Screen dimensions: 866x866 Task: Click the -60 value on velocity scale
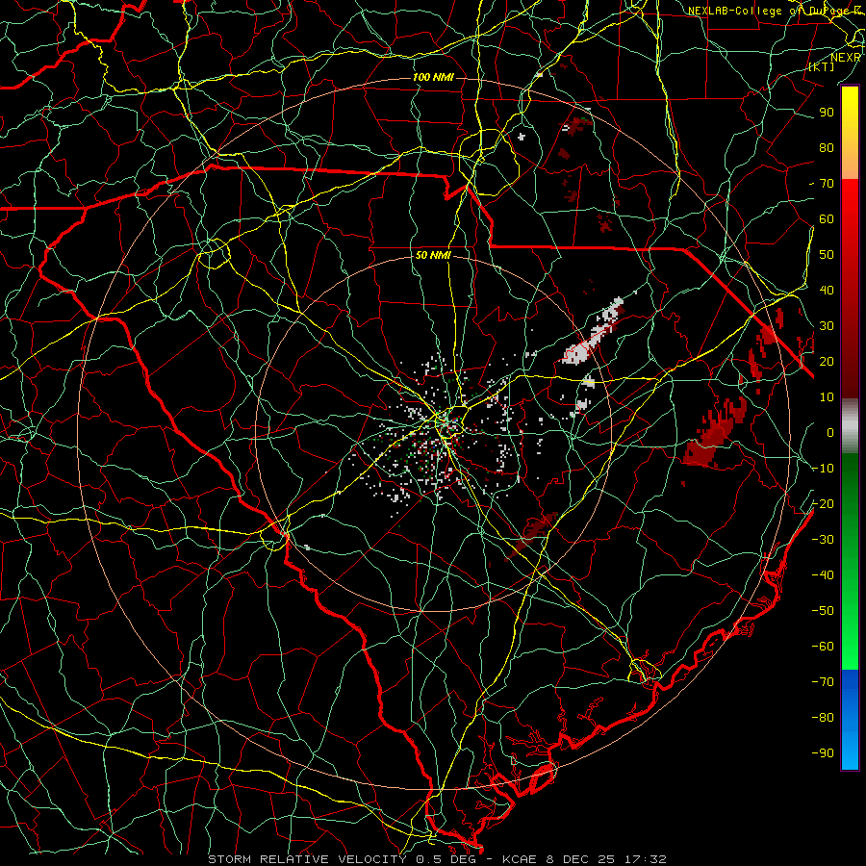click(823, 647)
